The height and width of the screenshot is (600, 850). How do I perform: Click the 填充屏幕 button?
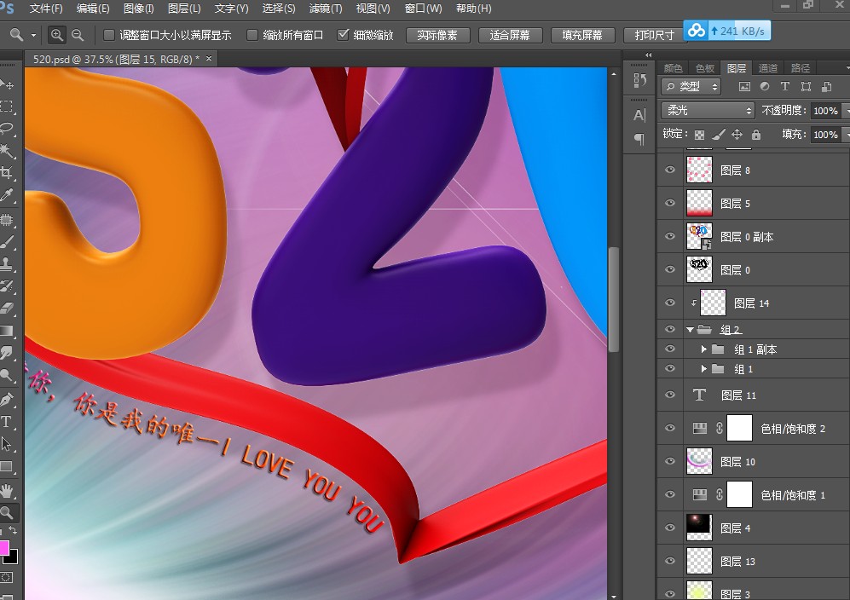(x=583, y=35)
